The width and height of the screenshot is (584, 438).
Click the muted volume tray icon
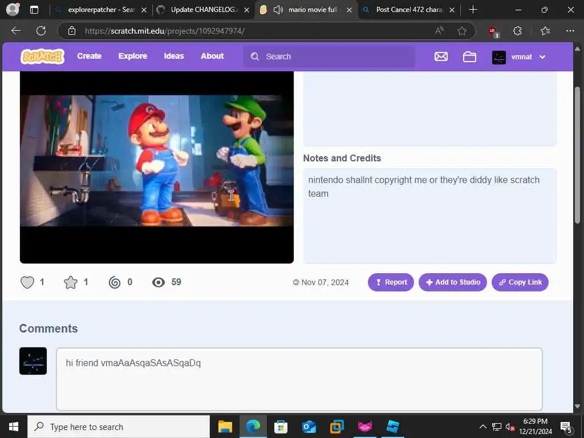click(510, 427)
